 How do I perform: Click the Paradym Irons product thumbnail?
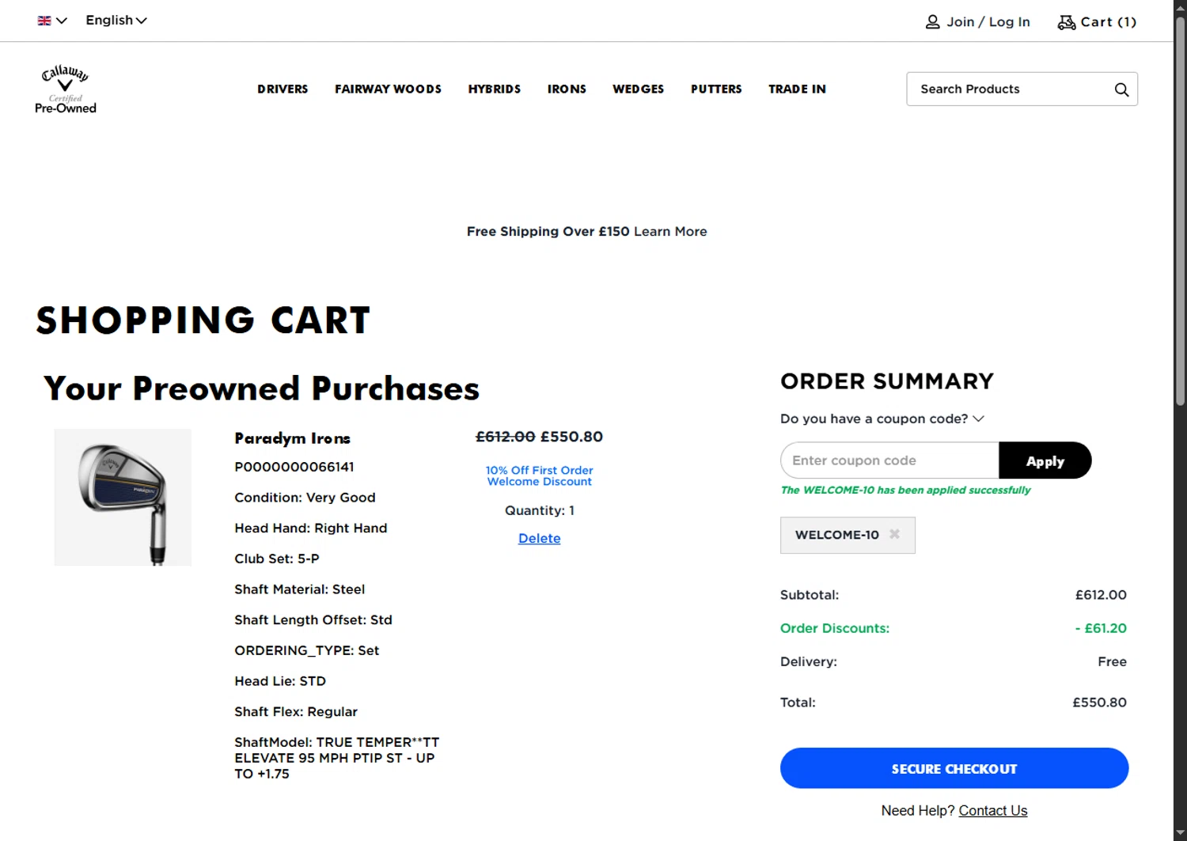click(x=123, y=497)
